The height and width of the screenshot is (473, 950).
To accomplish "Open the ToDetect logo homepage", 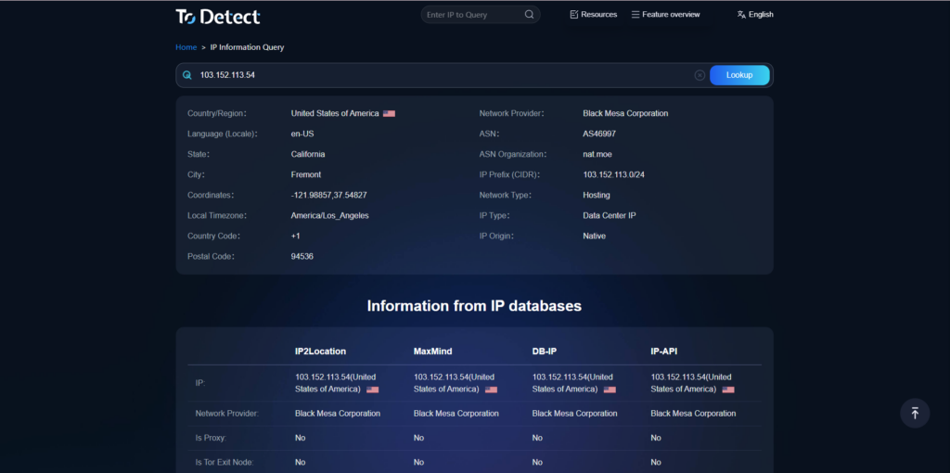I will click(218, 17).
